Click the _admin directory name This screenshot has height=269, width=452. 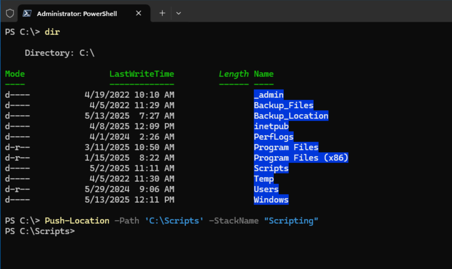tap(269, 95)
